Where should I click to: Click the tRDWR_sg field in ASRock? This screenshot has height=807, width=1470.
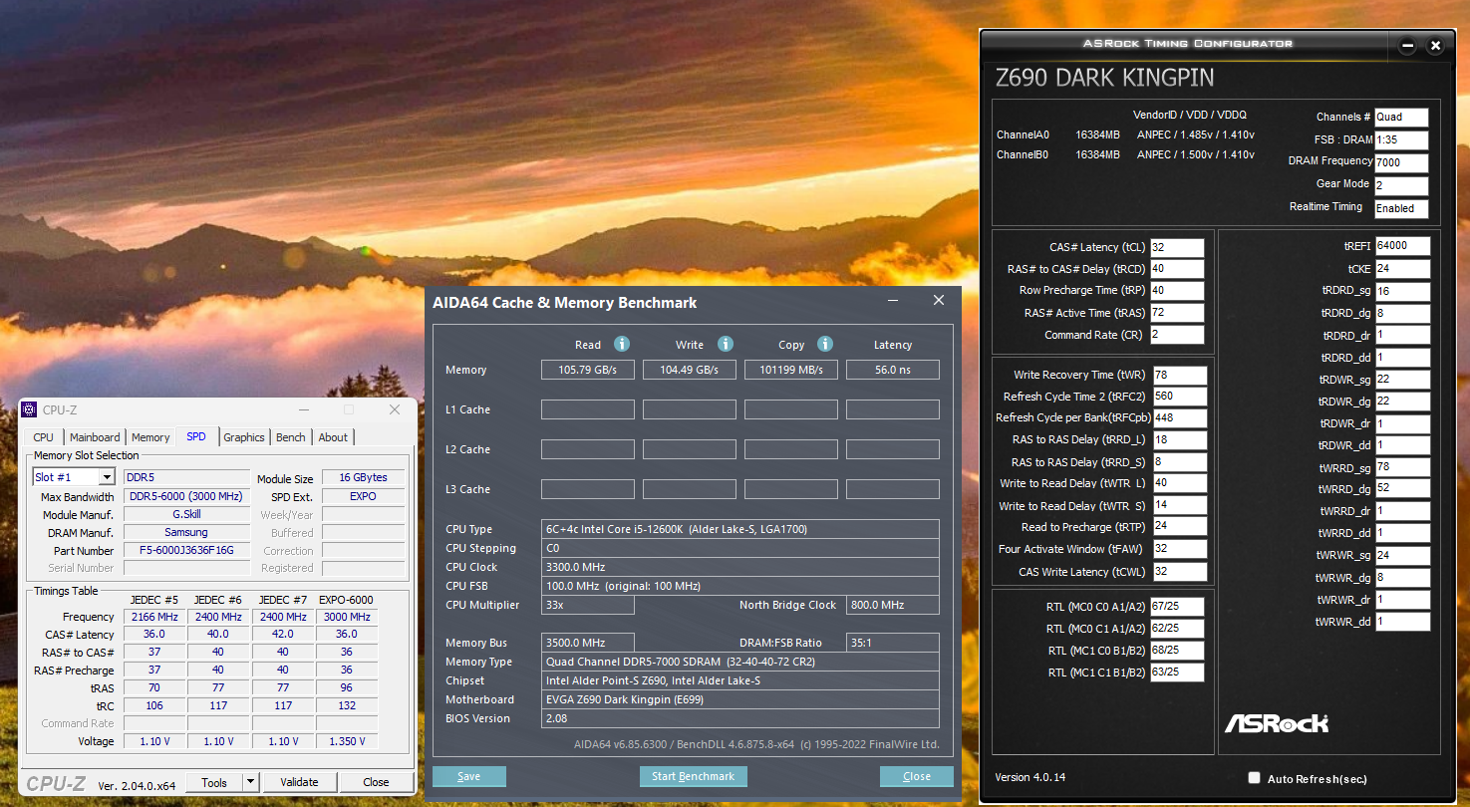(1402, 380)
